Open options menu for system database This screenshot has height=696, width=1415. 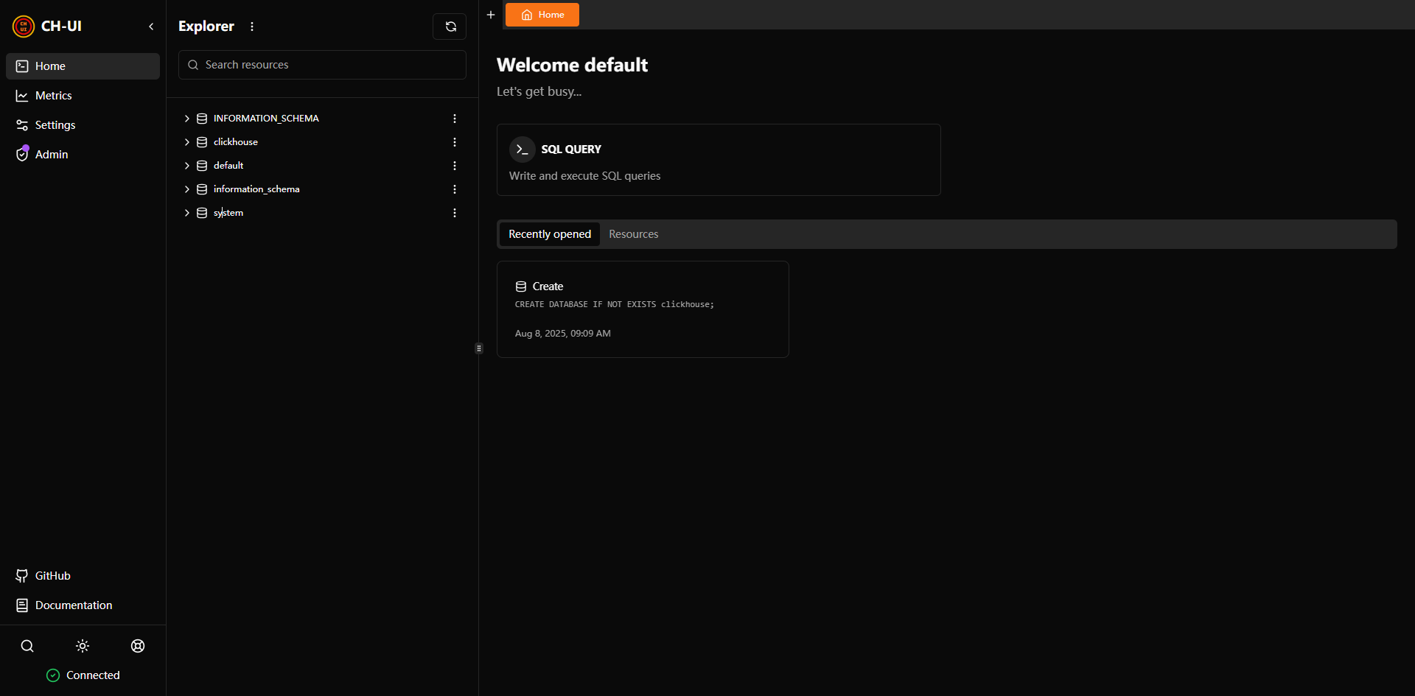point(455,213)
